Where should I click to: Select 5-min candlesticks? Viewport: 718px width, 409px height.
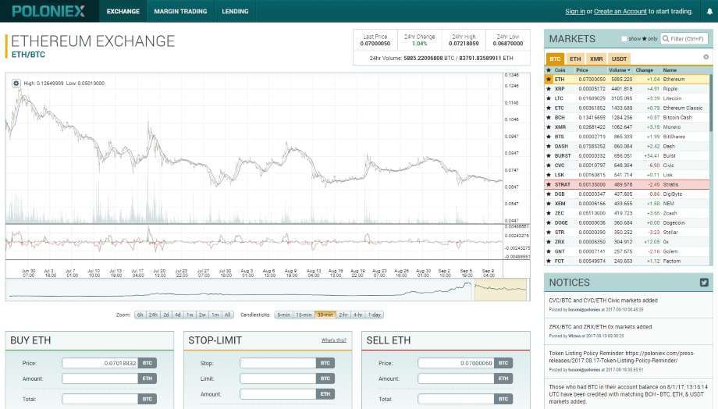tap(284, 315)
